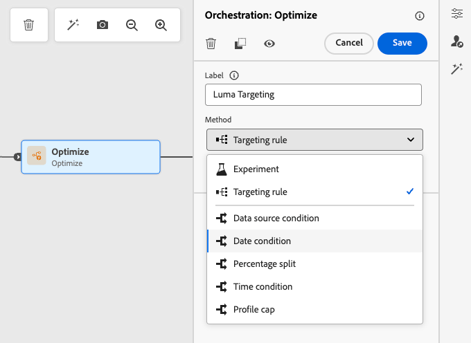This screenshot has width=471, height=343.
Task: Click the sparkle wand icon in right rail
Action: (456, 68)
